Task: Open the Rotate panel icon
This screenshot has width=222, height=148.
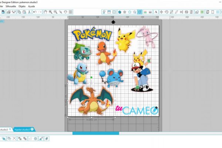Action: click(166, 12)
